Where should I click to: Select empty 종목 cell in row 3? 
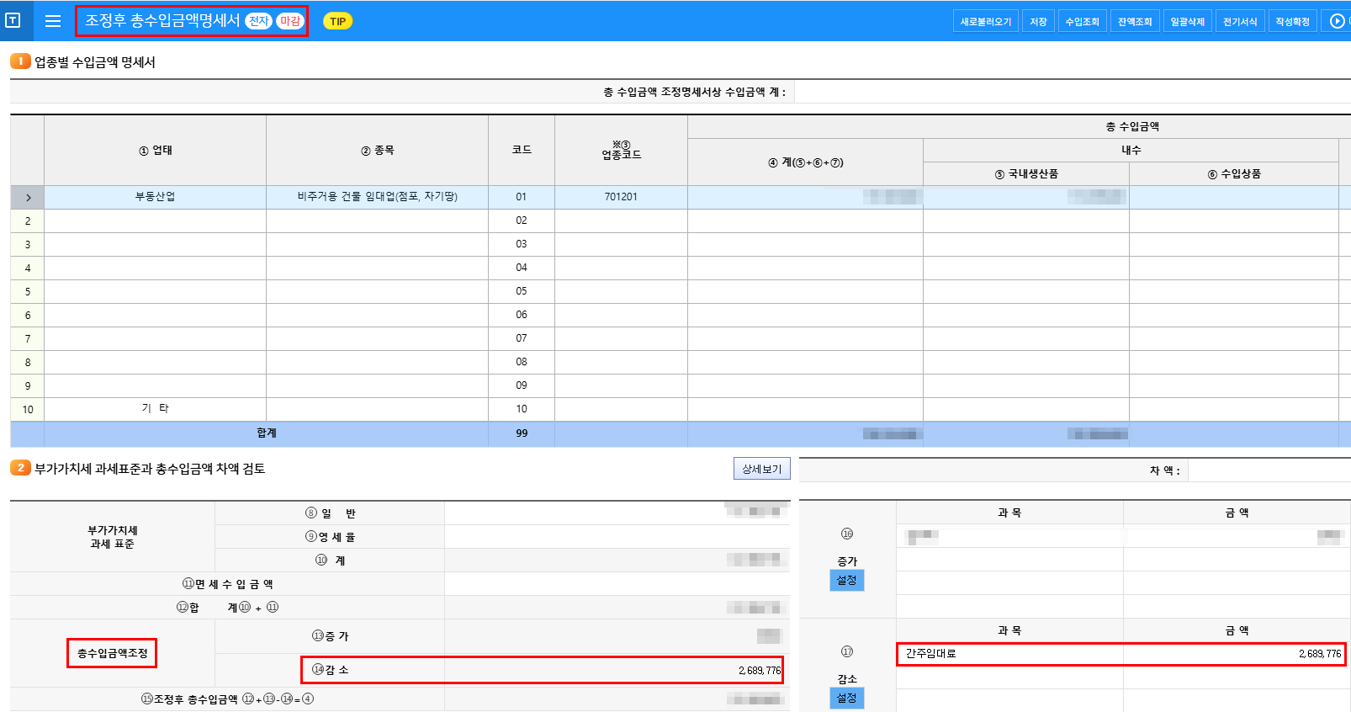point(377,244)
